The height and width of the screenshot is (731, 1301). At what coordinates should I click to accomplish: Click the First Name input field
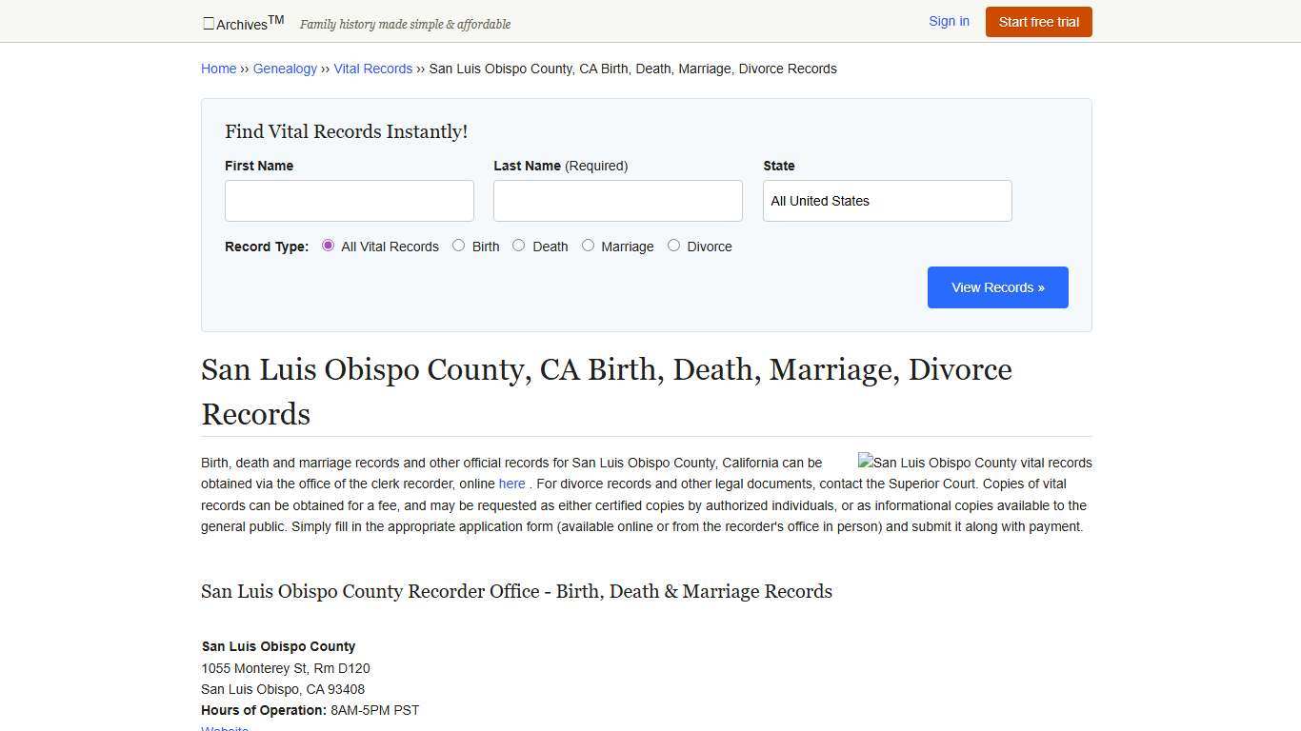tap(349, 200)
